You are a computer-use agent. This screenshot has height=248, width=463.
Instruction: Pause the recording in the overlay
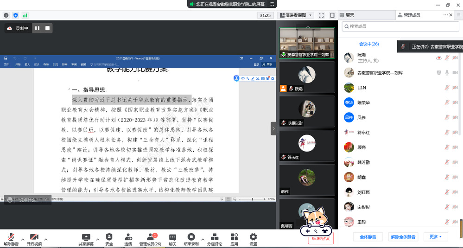click(x=37, y=28)
